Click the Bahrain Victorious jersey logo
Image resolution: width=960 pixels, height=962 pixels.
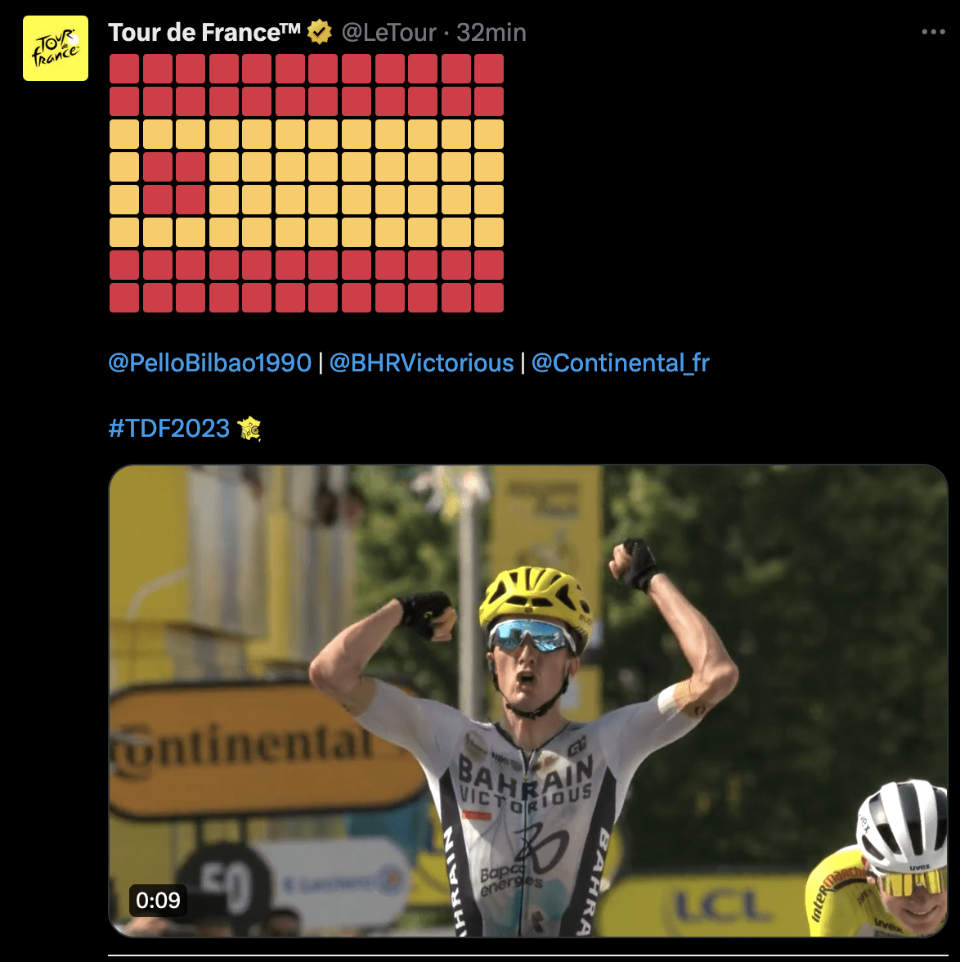coord(526,782)
